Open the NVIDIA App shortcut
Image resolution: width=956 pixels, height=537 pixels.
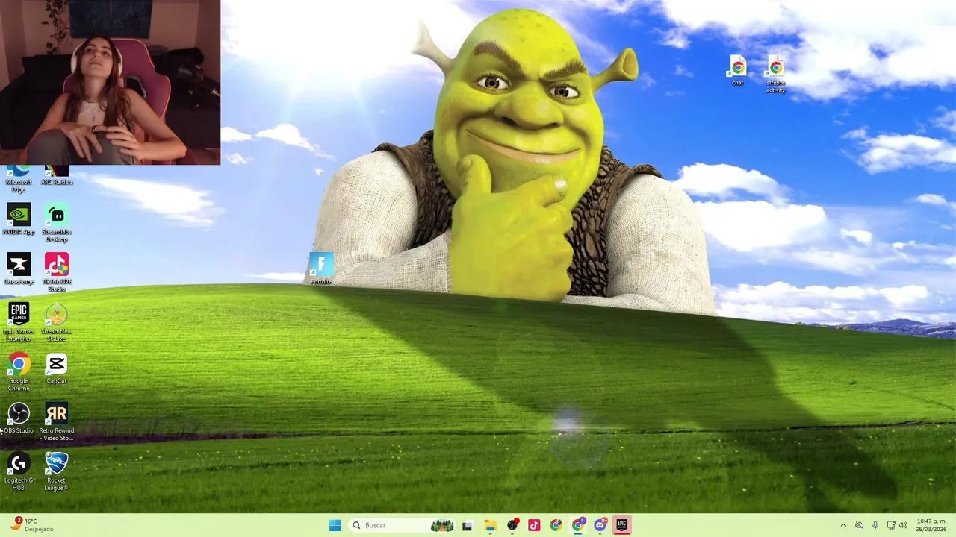(x=19, y=219)
